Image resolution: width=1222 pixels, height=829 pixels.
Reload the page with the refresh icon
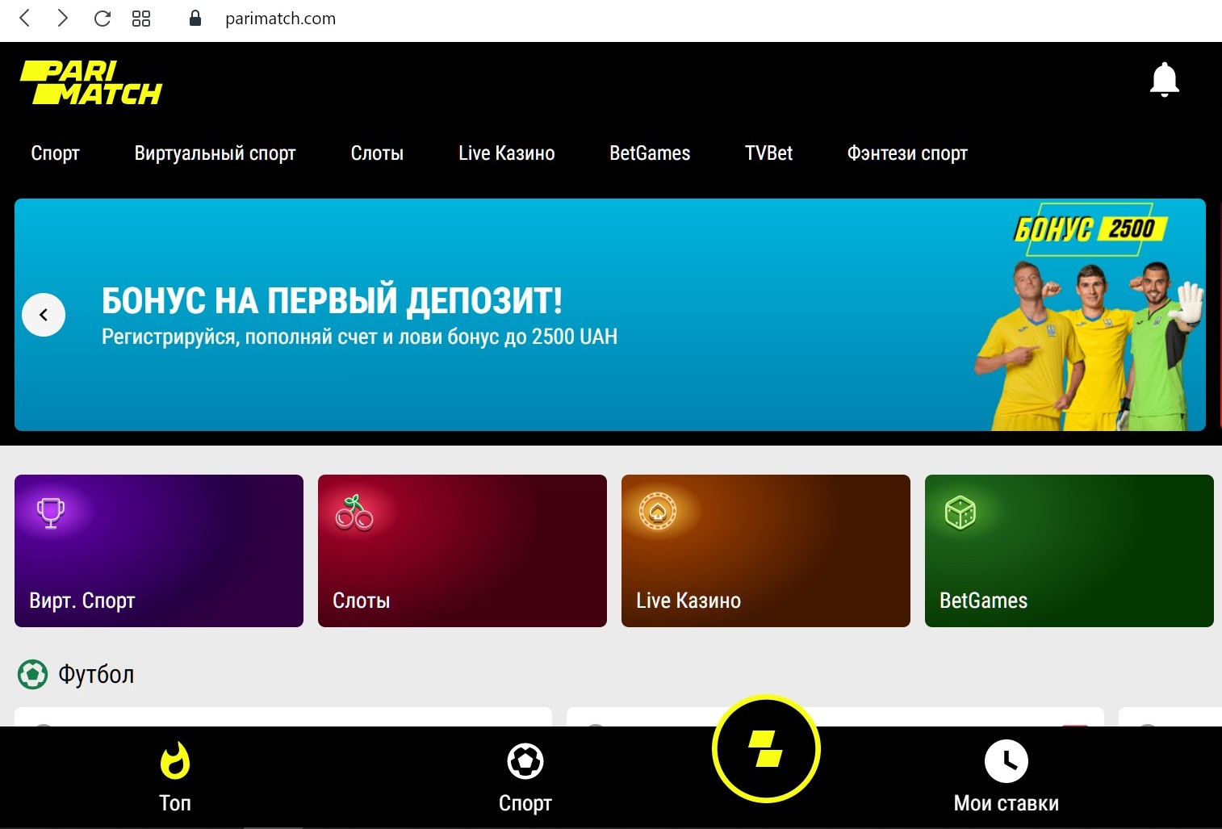tap(103, 18)
